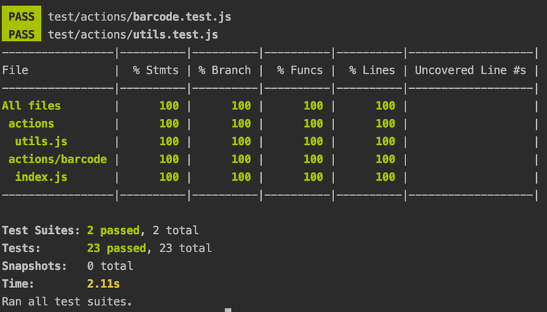547x312 pixels.
Task: Select the test/actions/utils.test.js path
Action: (x=133, y=34)
